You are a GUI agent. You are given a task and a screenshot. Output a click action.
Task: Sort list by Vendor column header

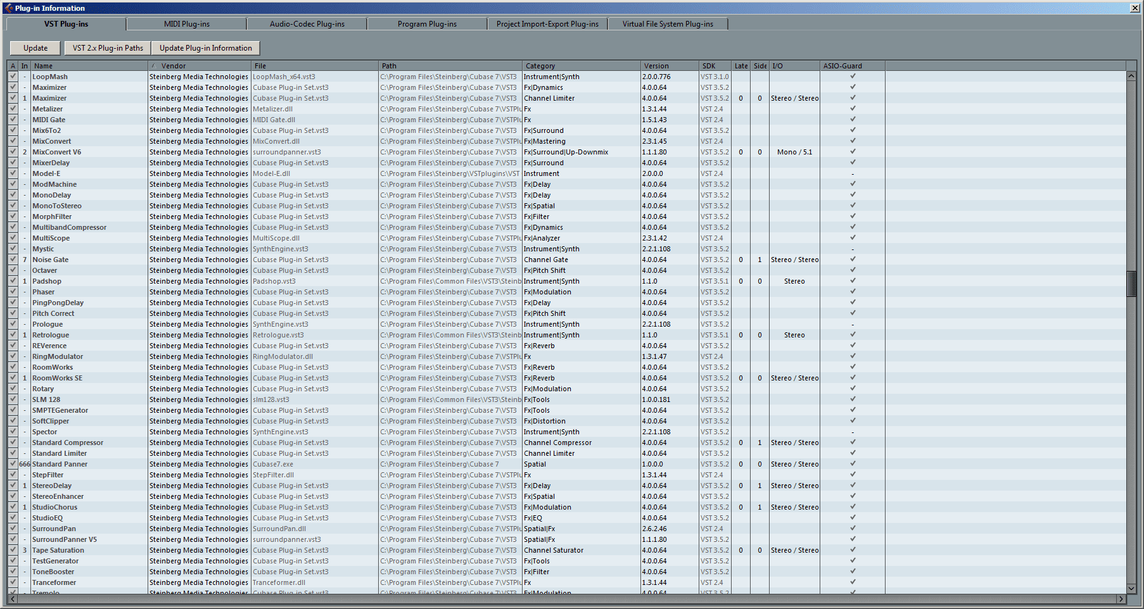pyautogui.click(x=200, y=66)
